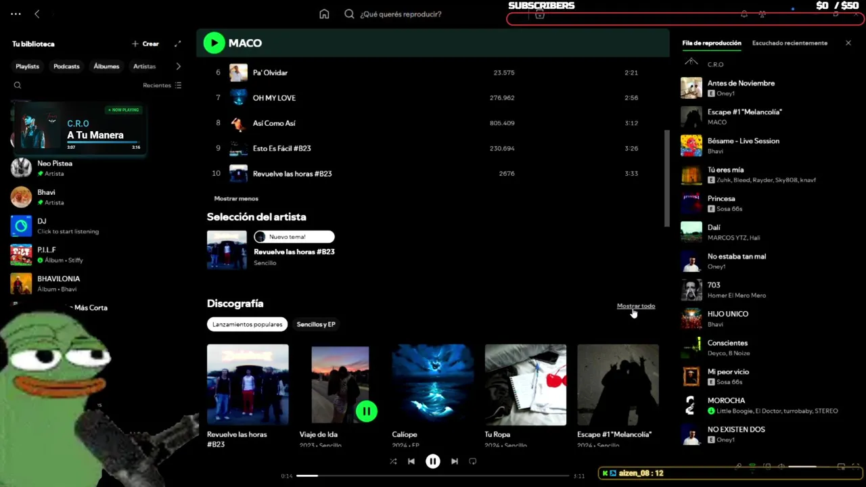Adjust the volume slider

[x=808, y=467]
